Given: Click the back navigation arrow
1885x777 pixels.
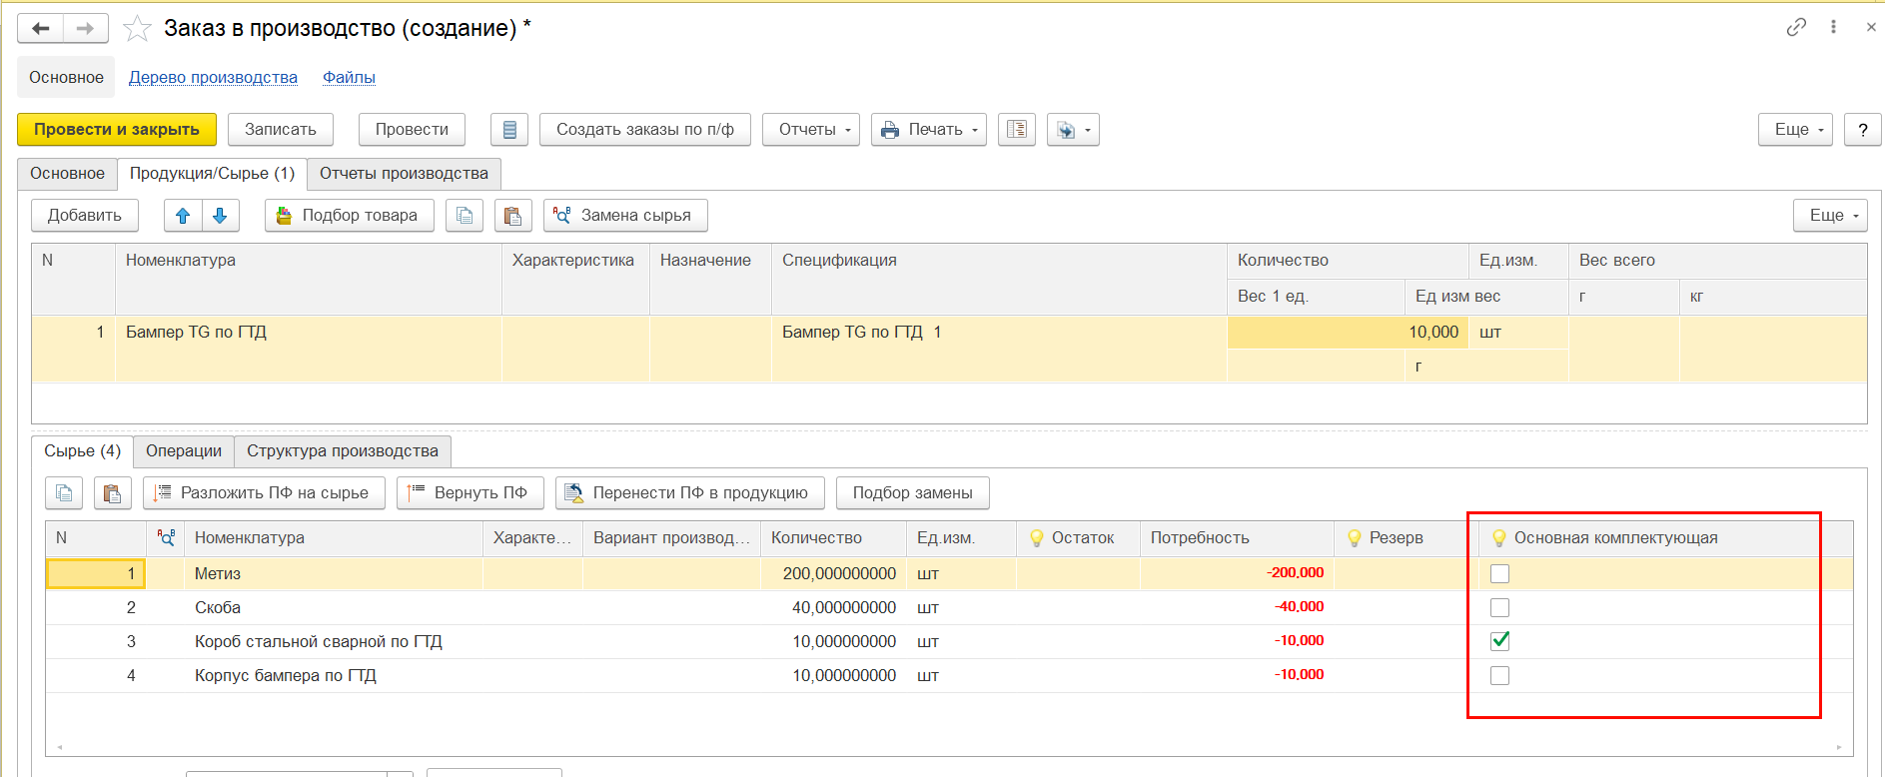Looking at the screenshot, I should (41, 29).
